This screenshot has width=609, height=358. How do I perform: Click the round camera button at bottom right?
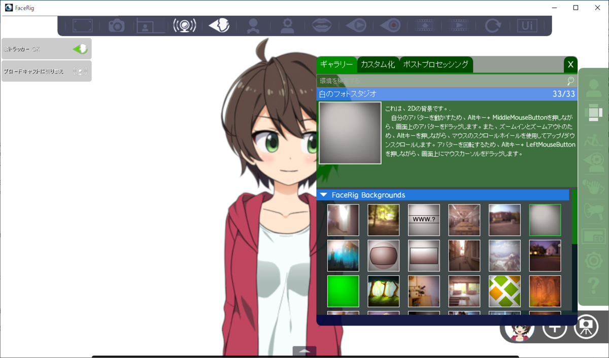586,327
